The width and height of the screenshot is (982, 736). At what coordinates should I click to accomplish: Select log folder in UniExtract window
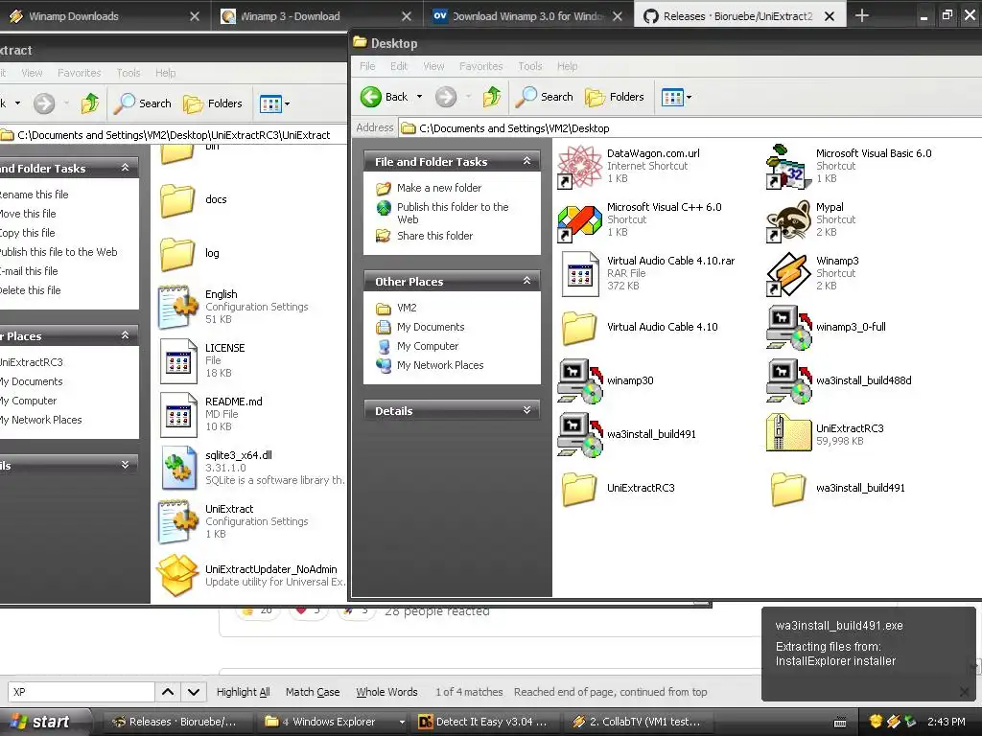point(177,253)
